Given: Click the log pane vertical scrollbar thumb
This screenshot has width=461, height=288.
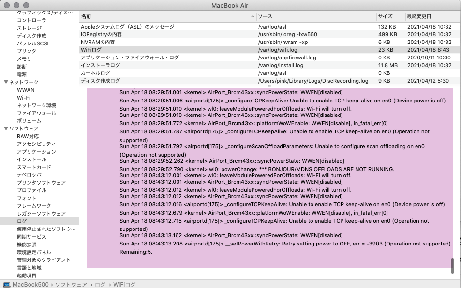Looking at the screenshot, I should pos(452,265).
